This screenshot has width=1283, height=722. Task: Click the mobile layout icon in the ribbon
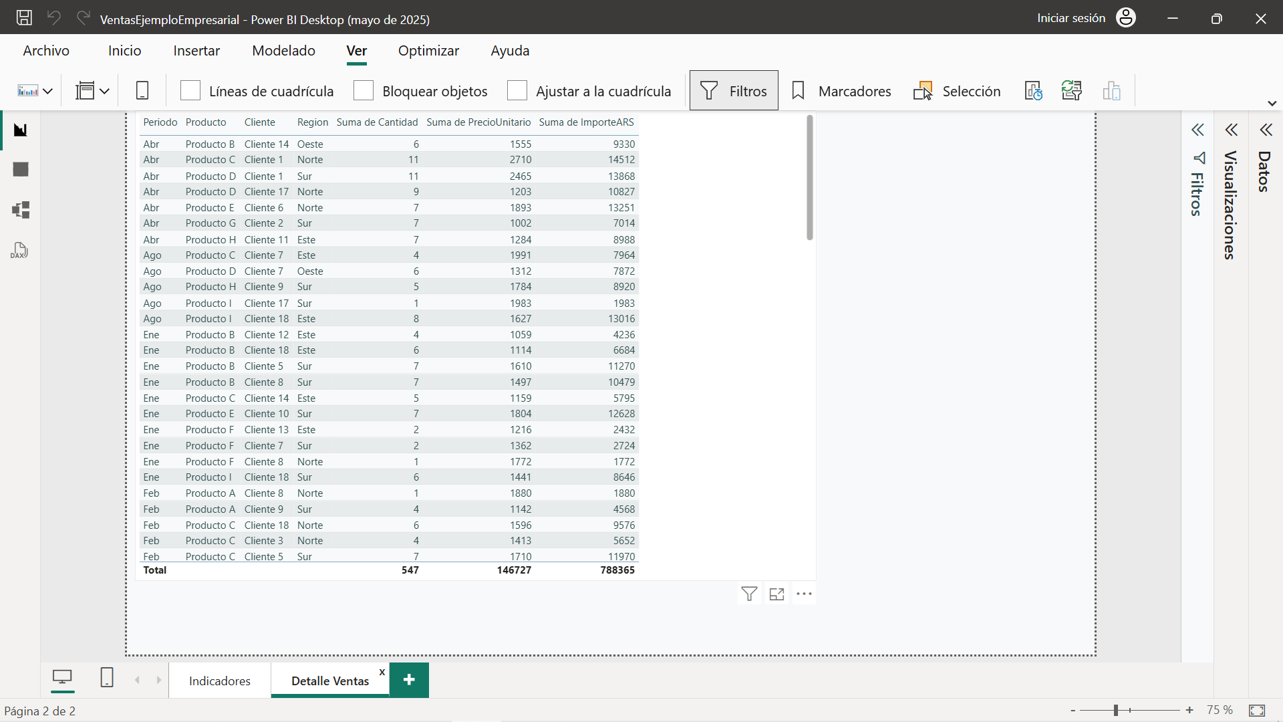coord(142,90)
